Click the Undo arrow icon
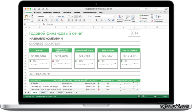The image size is (192, 112). click(x=43, y=9)
